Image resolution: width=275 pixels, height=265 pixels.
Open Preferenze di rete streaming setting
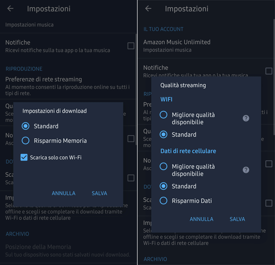(44, 79)
